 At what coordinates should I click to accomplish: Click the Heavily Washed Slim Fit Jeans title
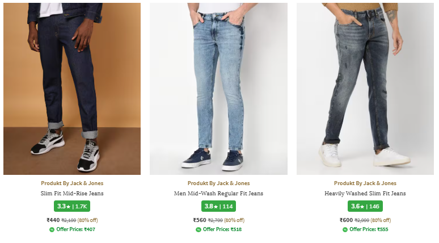tap(365, 194)
